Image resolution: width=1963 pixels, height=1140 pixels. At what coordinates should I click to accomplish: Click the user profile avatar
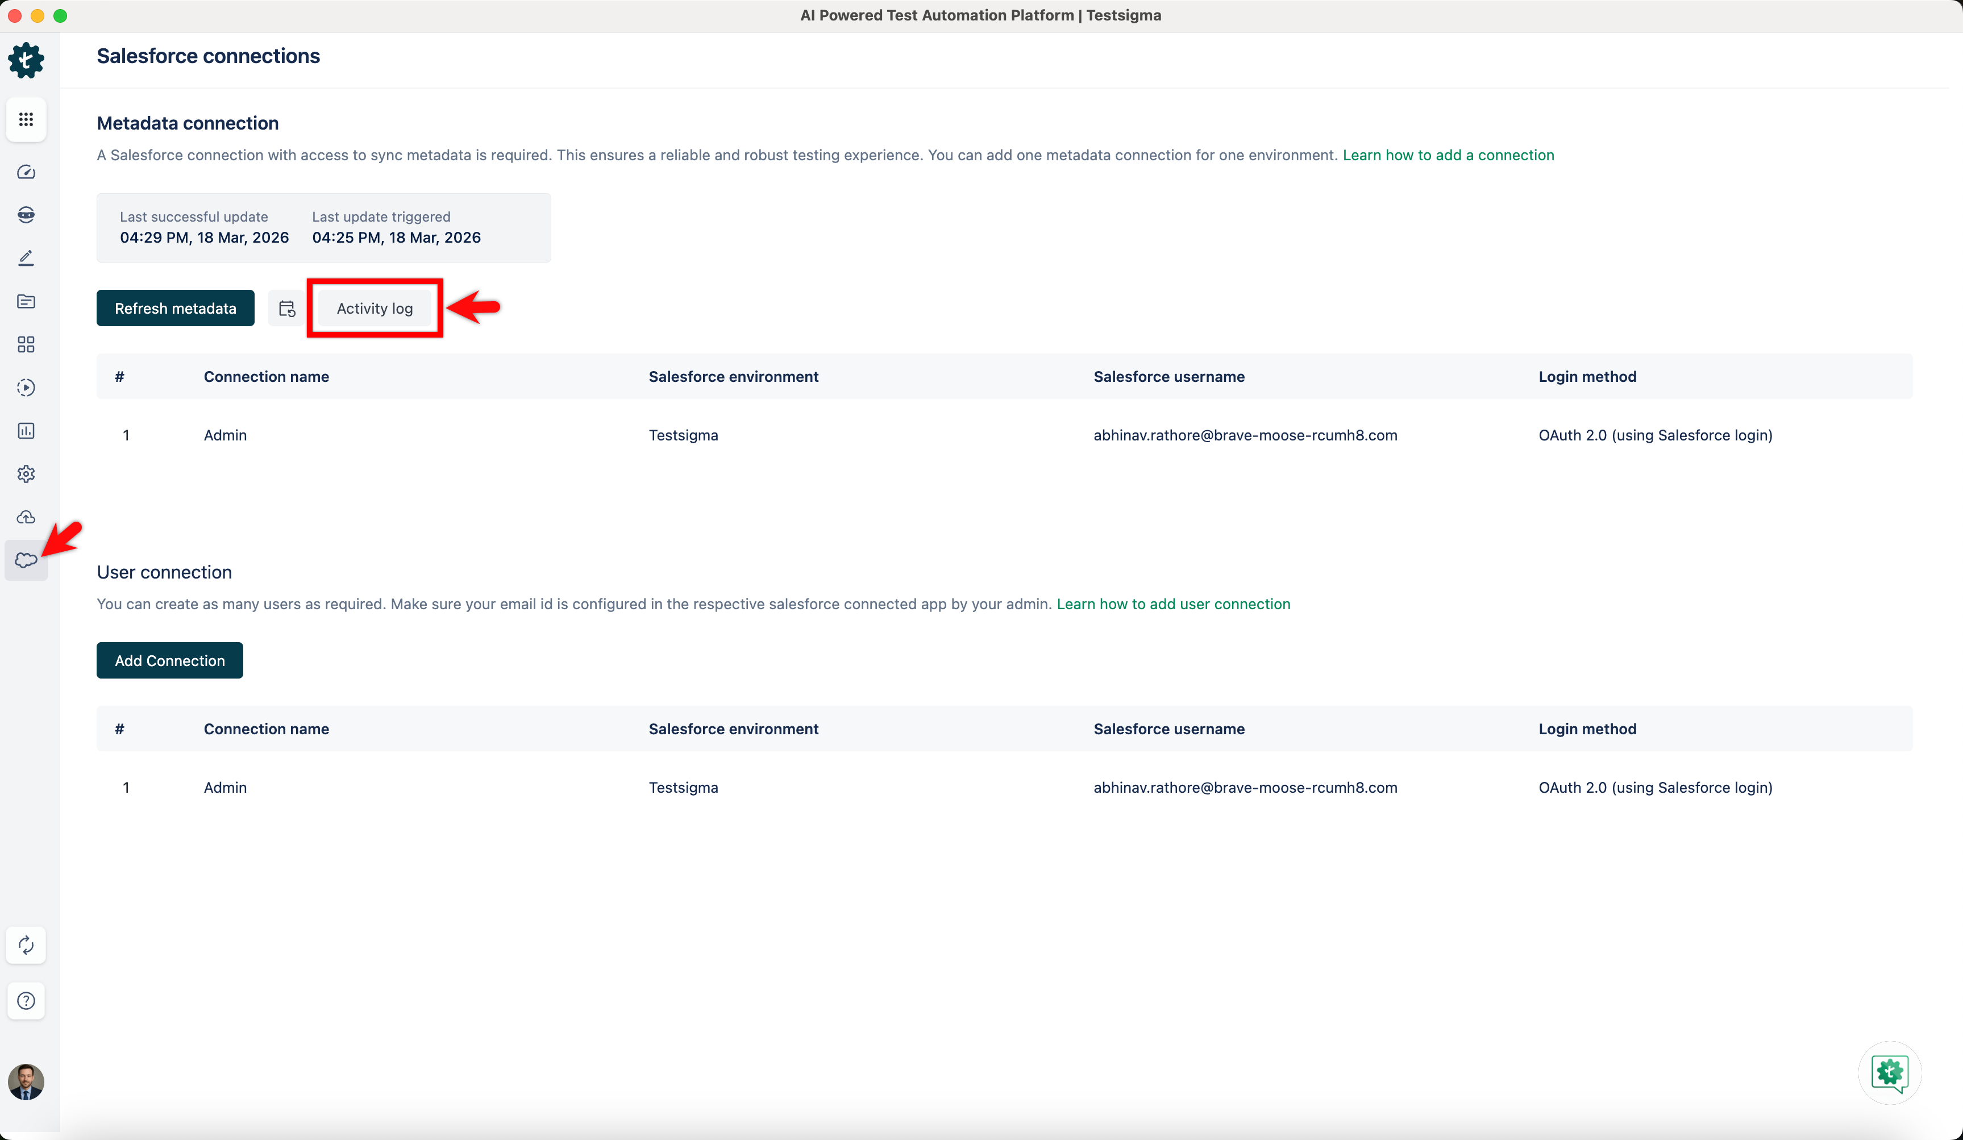pyautogui.click(x=26, y=1081)
